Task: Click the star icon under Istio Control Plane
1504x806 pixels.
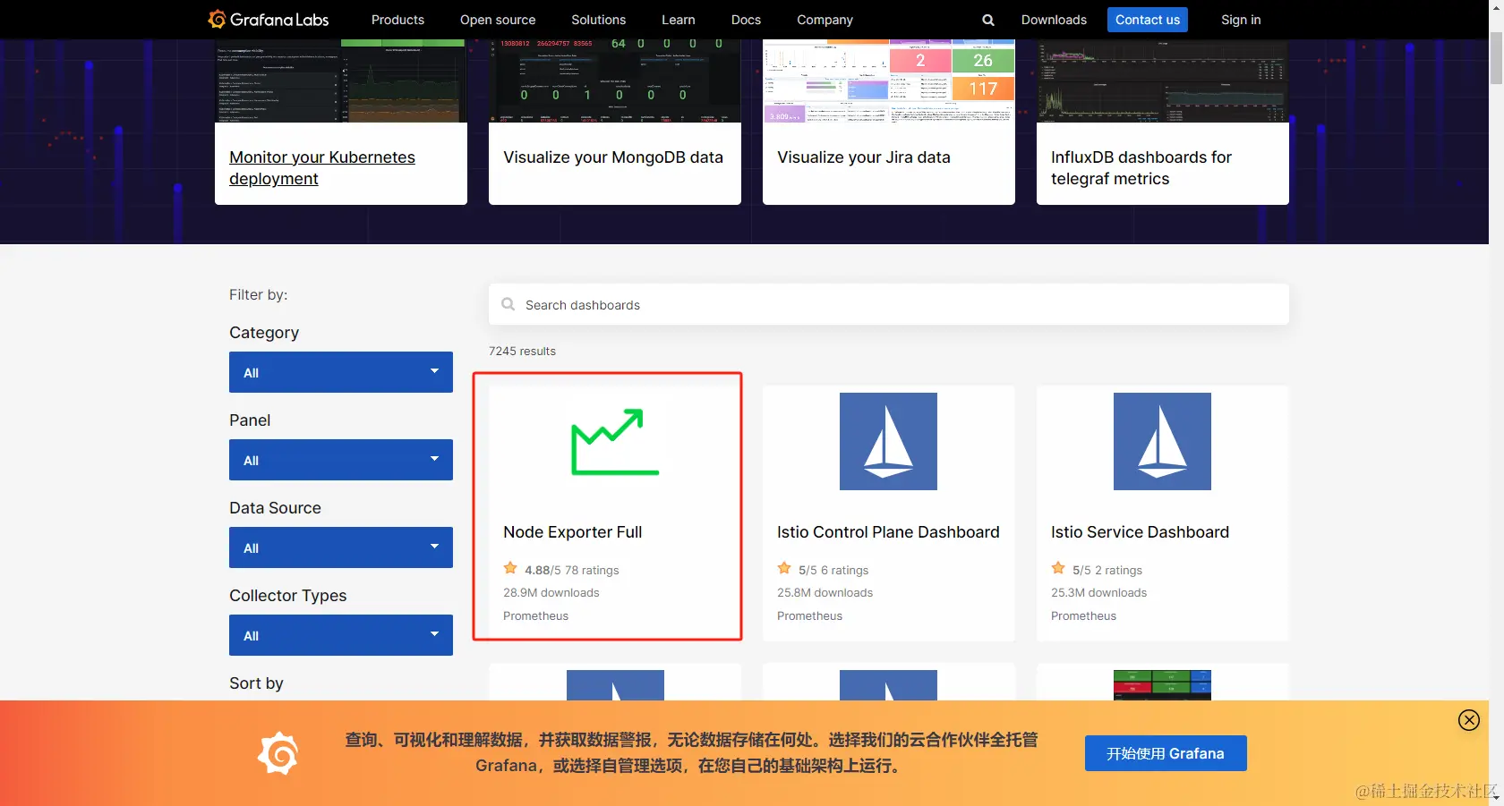Action: coord(784,568)
